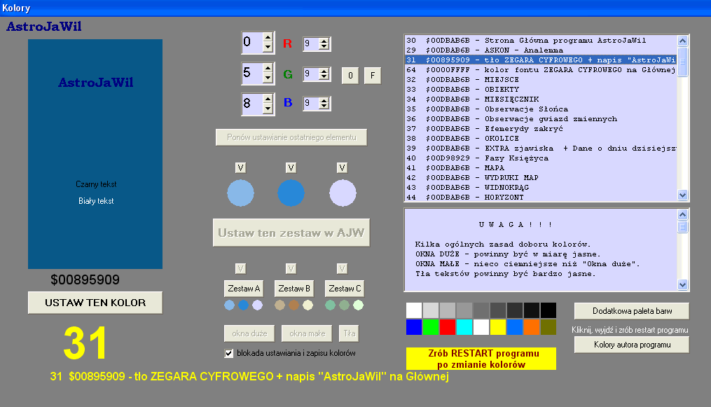Uncheck "blokada ustawiania i zapisu kolorów" checkbox
This screenshot has height=407, width=711.
coord(228,354)
